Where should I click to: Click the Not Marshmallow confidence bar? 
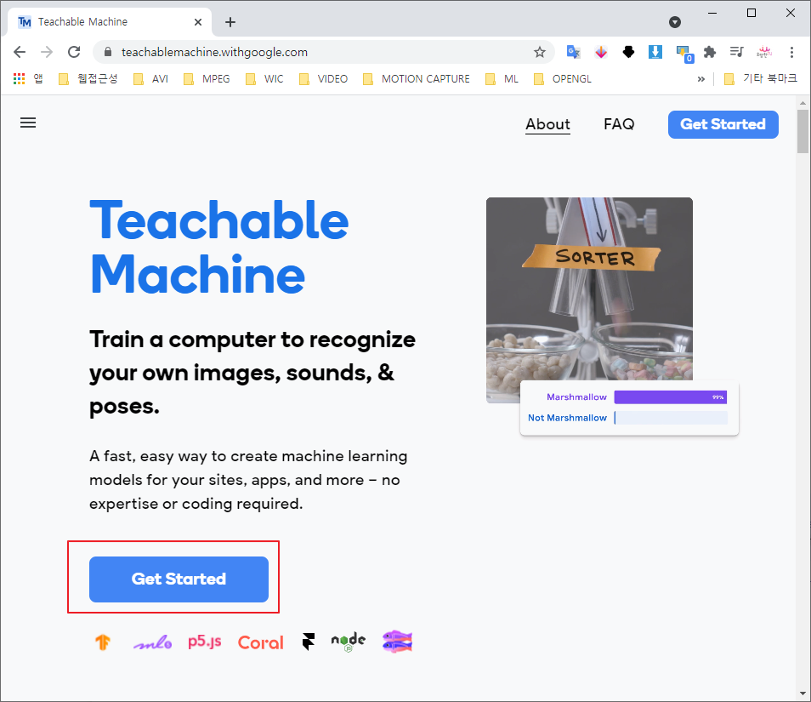point(671,418)
